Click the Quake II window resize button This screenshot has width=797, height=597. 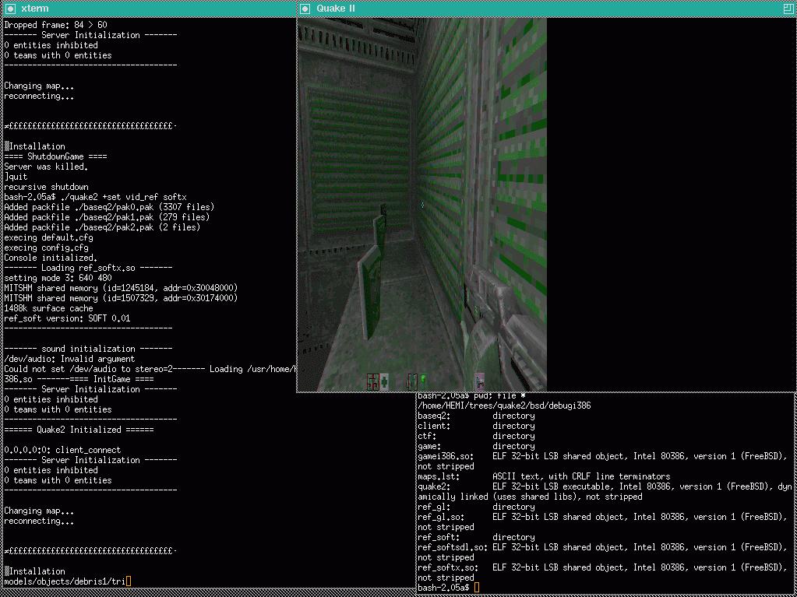click(788, 8)
